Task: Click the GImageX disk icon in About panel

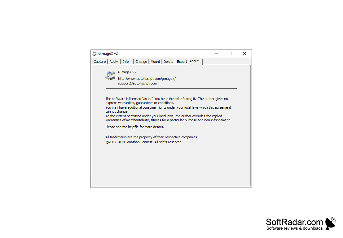Action: click(x=110, y=76)
